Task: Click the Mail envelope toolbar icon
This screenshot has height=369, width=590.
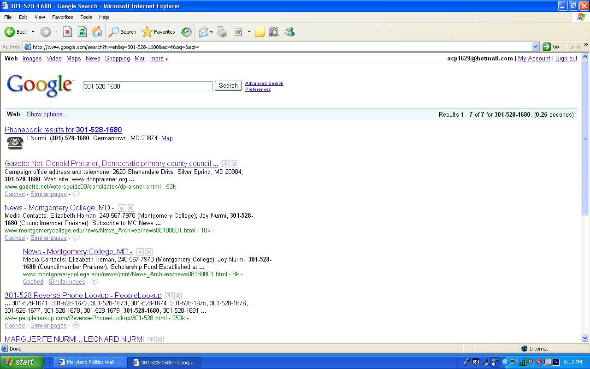Action: pyautogui.click(x=204, y=32)
